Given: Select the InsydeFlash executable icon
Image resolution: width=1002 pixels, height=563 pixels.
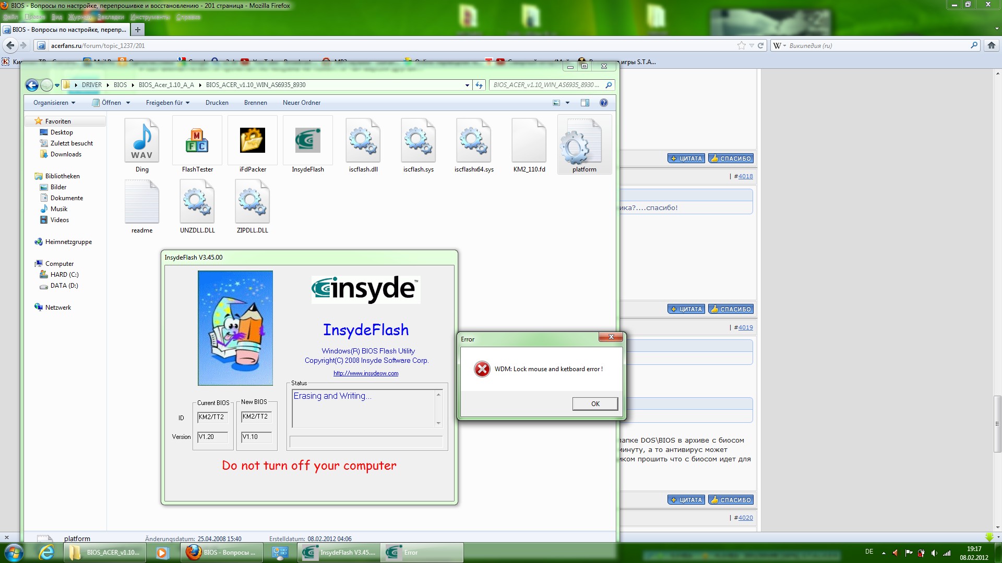Looking at the screenshot, I should coord(308,141).
